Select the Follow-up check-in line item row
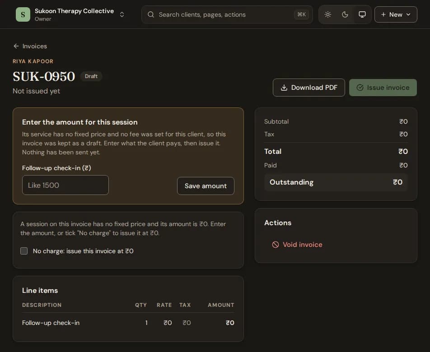This screenshot has width=430, height=352. click(x=128, y=323)
